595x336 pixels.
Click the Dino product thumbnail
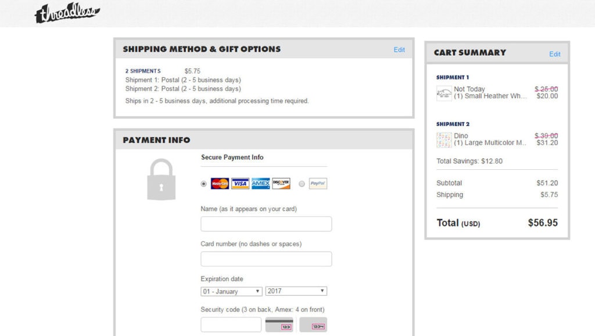pos(444,140)
